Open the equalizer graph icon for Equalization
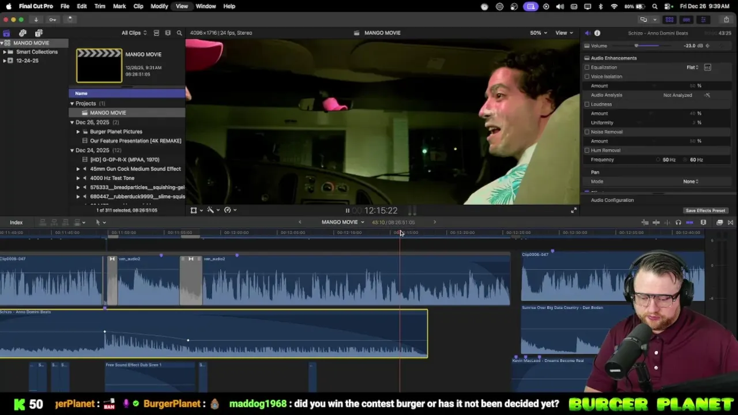 [x=707, y=67]
